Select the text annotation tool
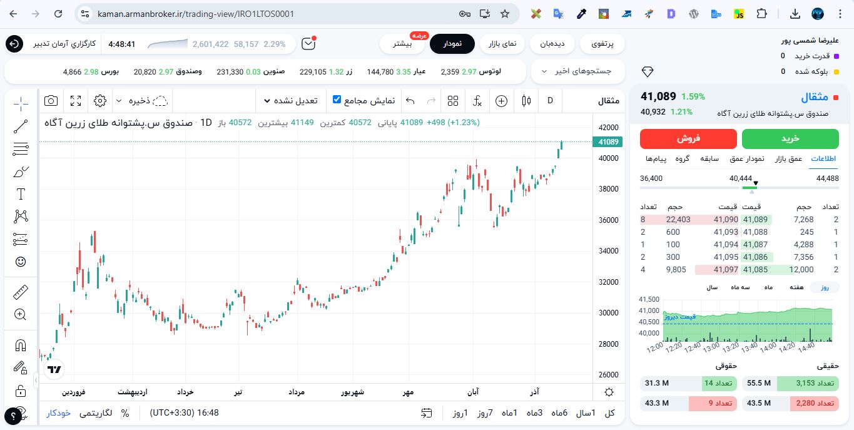Viewport: 854px width, 430px height. point(21,194)
